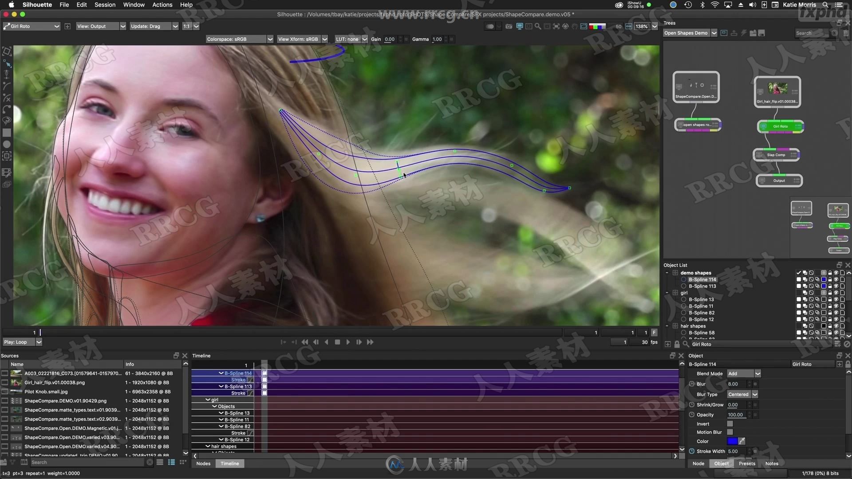Screen dimensions: 852x479
Task: Open the Actions menu in menu bar
Action: pyautogui.click(x=162, y=5)
